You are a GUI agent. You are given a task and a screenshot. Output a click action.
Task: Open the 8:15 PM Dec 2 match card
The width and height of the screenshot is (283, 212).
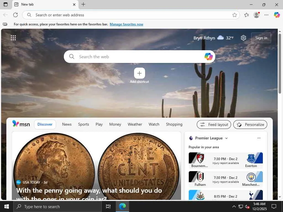coord(226,195)
